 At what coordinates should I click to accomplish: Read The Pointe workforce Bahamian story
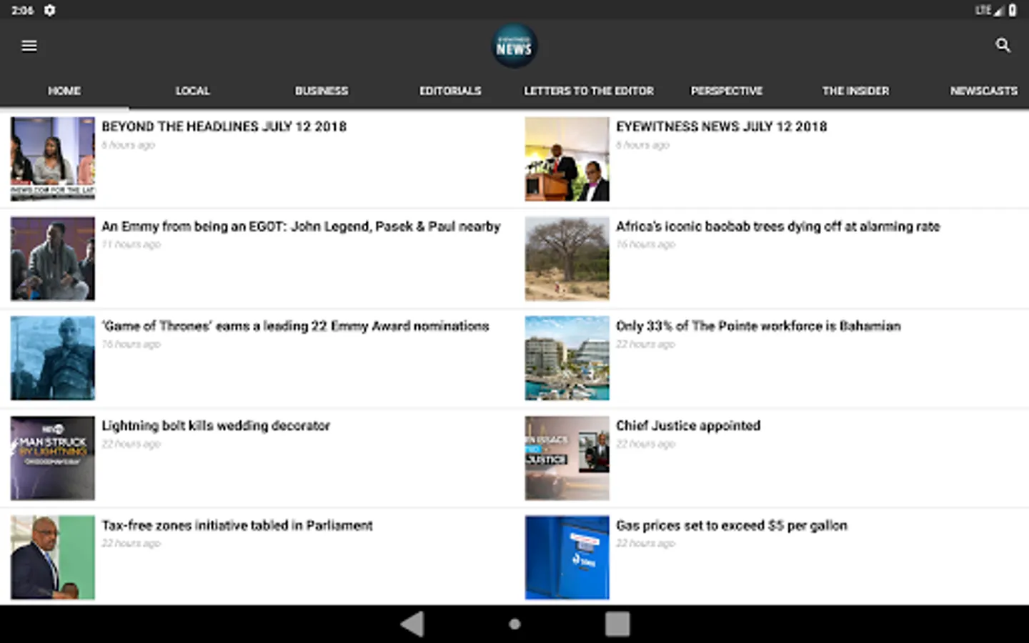click(x=758, y=326)
